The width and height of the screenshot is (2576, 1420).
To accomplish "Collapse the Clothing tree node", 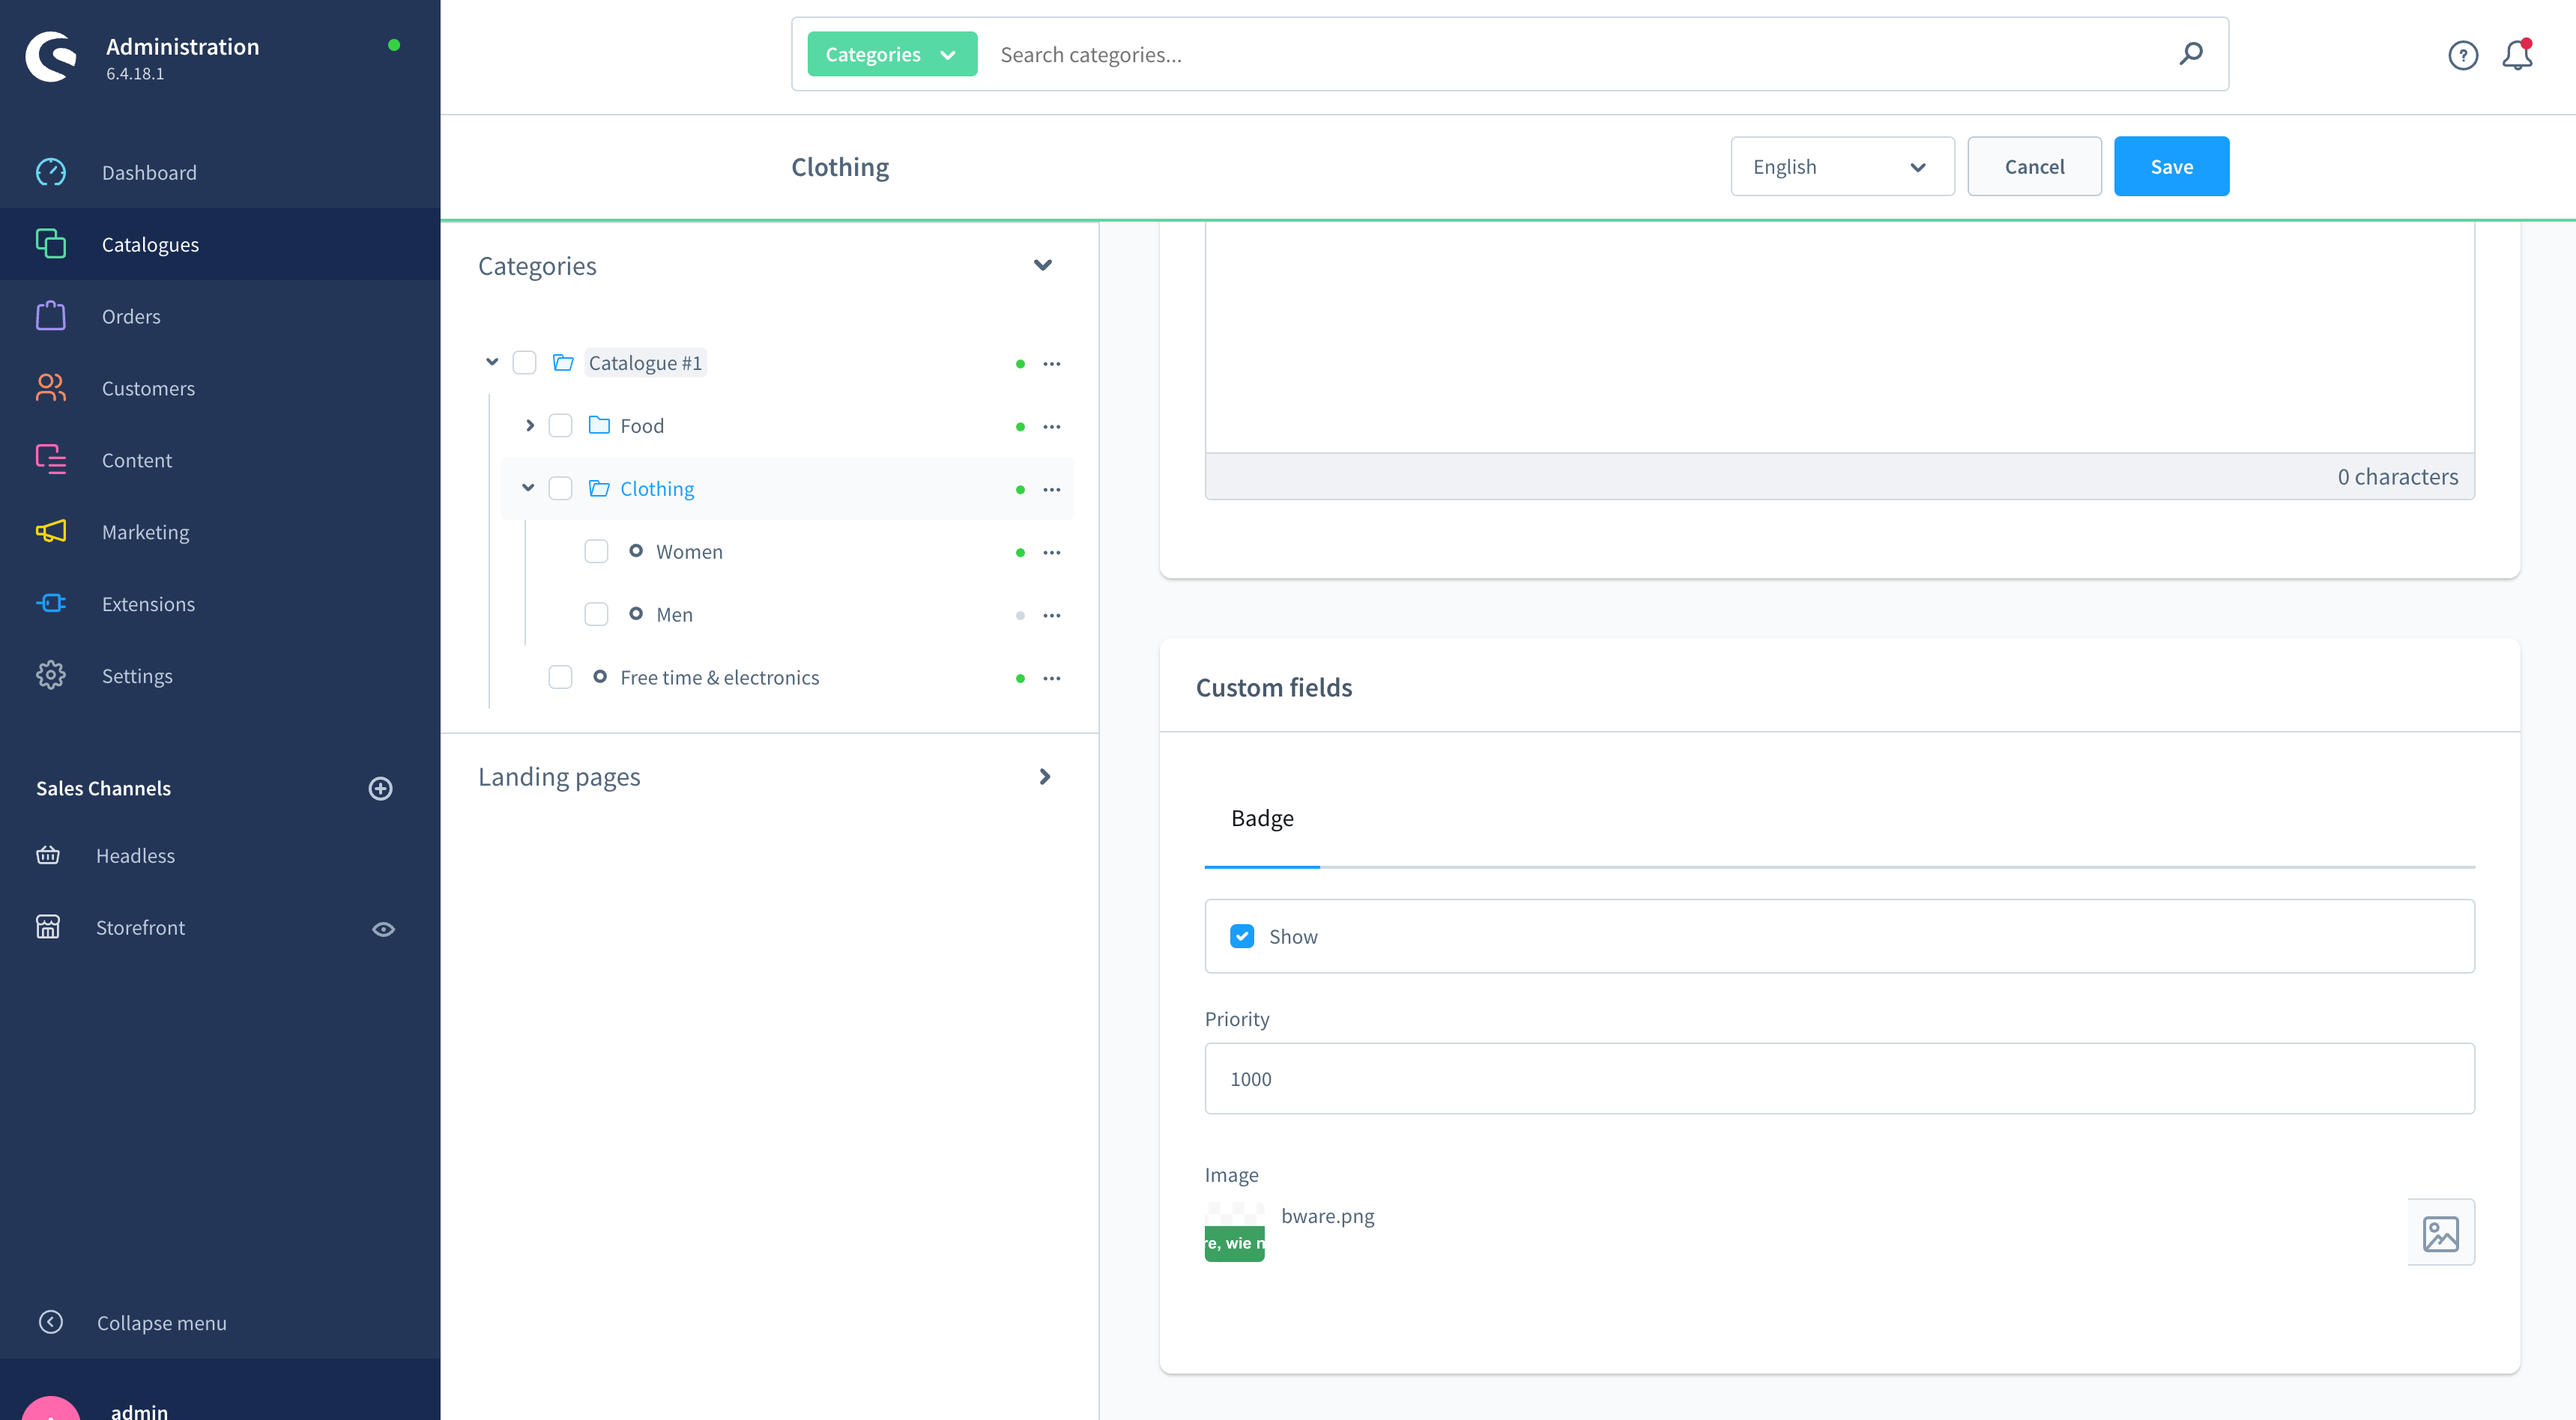I will click(x=528, y=488).
